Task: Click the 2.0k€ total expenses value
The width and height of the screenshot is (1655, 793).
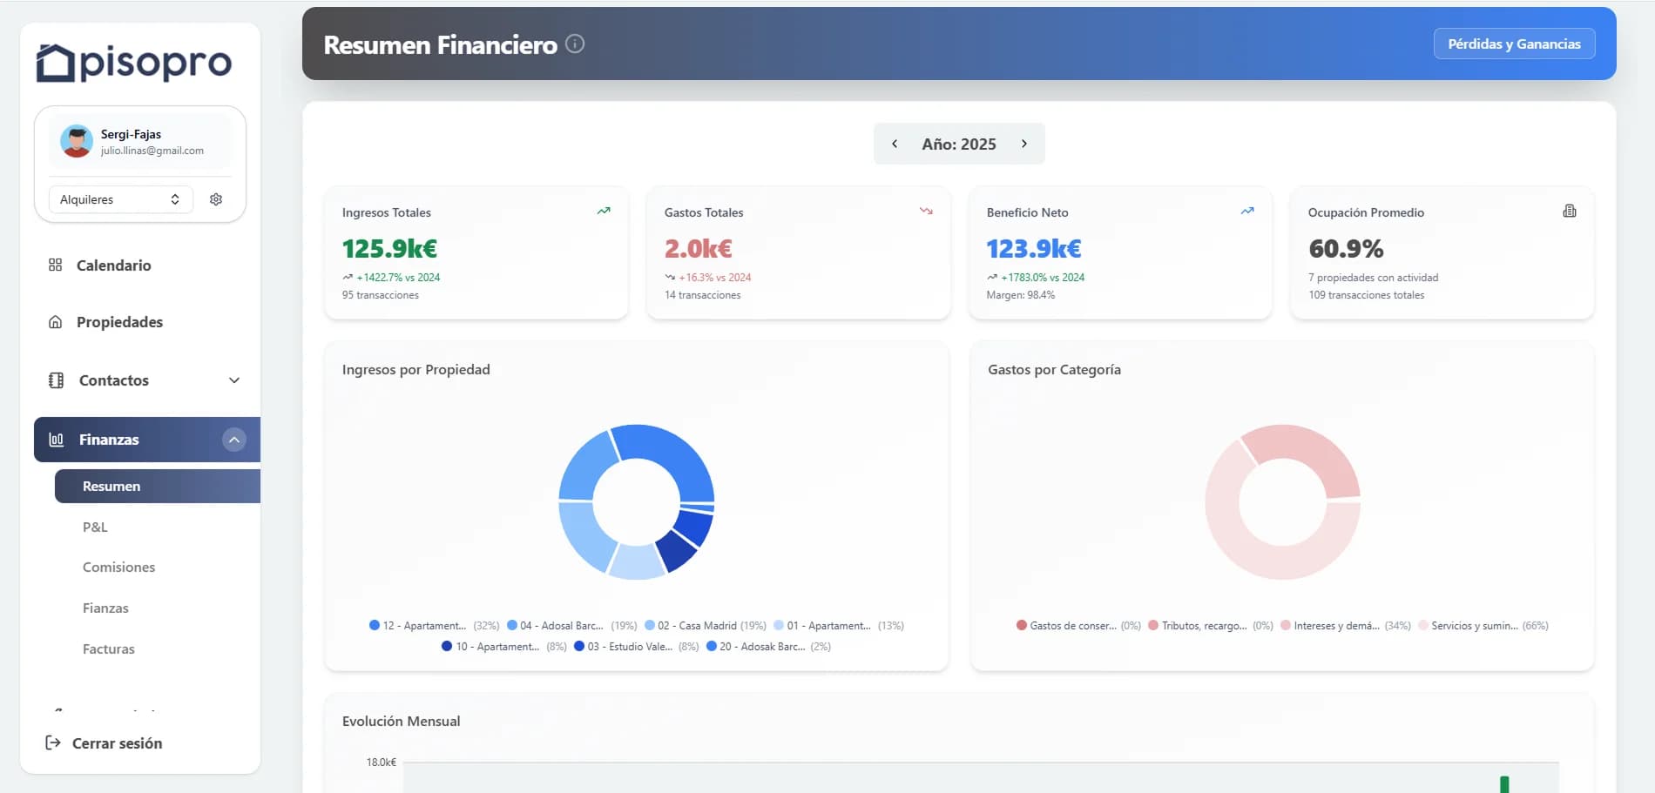Action: (699, 249)
